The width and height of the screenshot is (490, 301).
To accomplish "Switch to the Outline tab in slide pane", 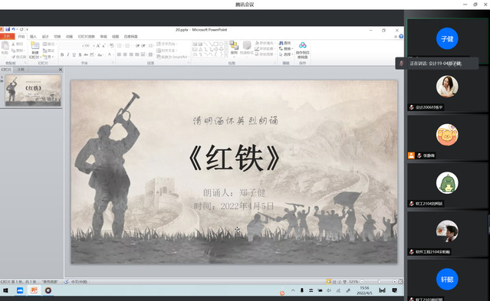I will 21,70.
